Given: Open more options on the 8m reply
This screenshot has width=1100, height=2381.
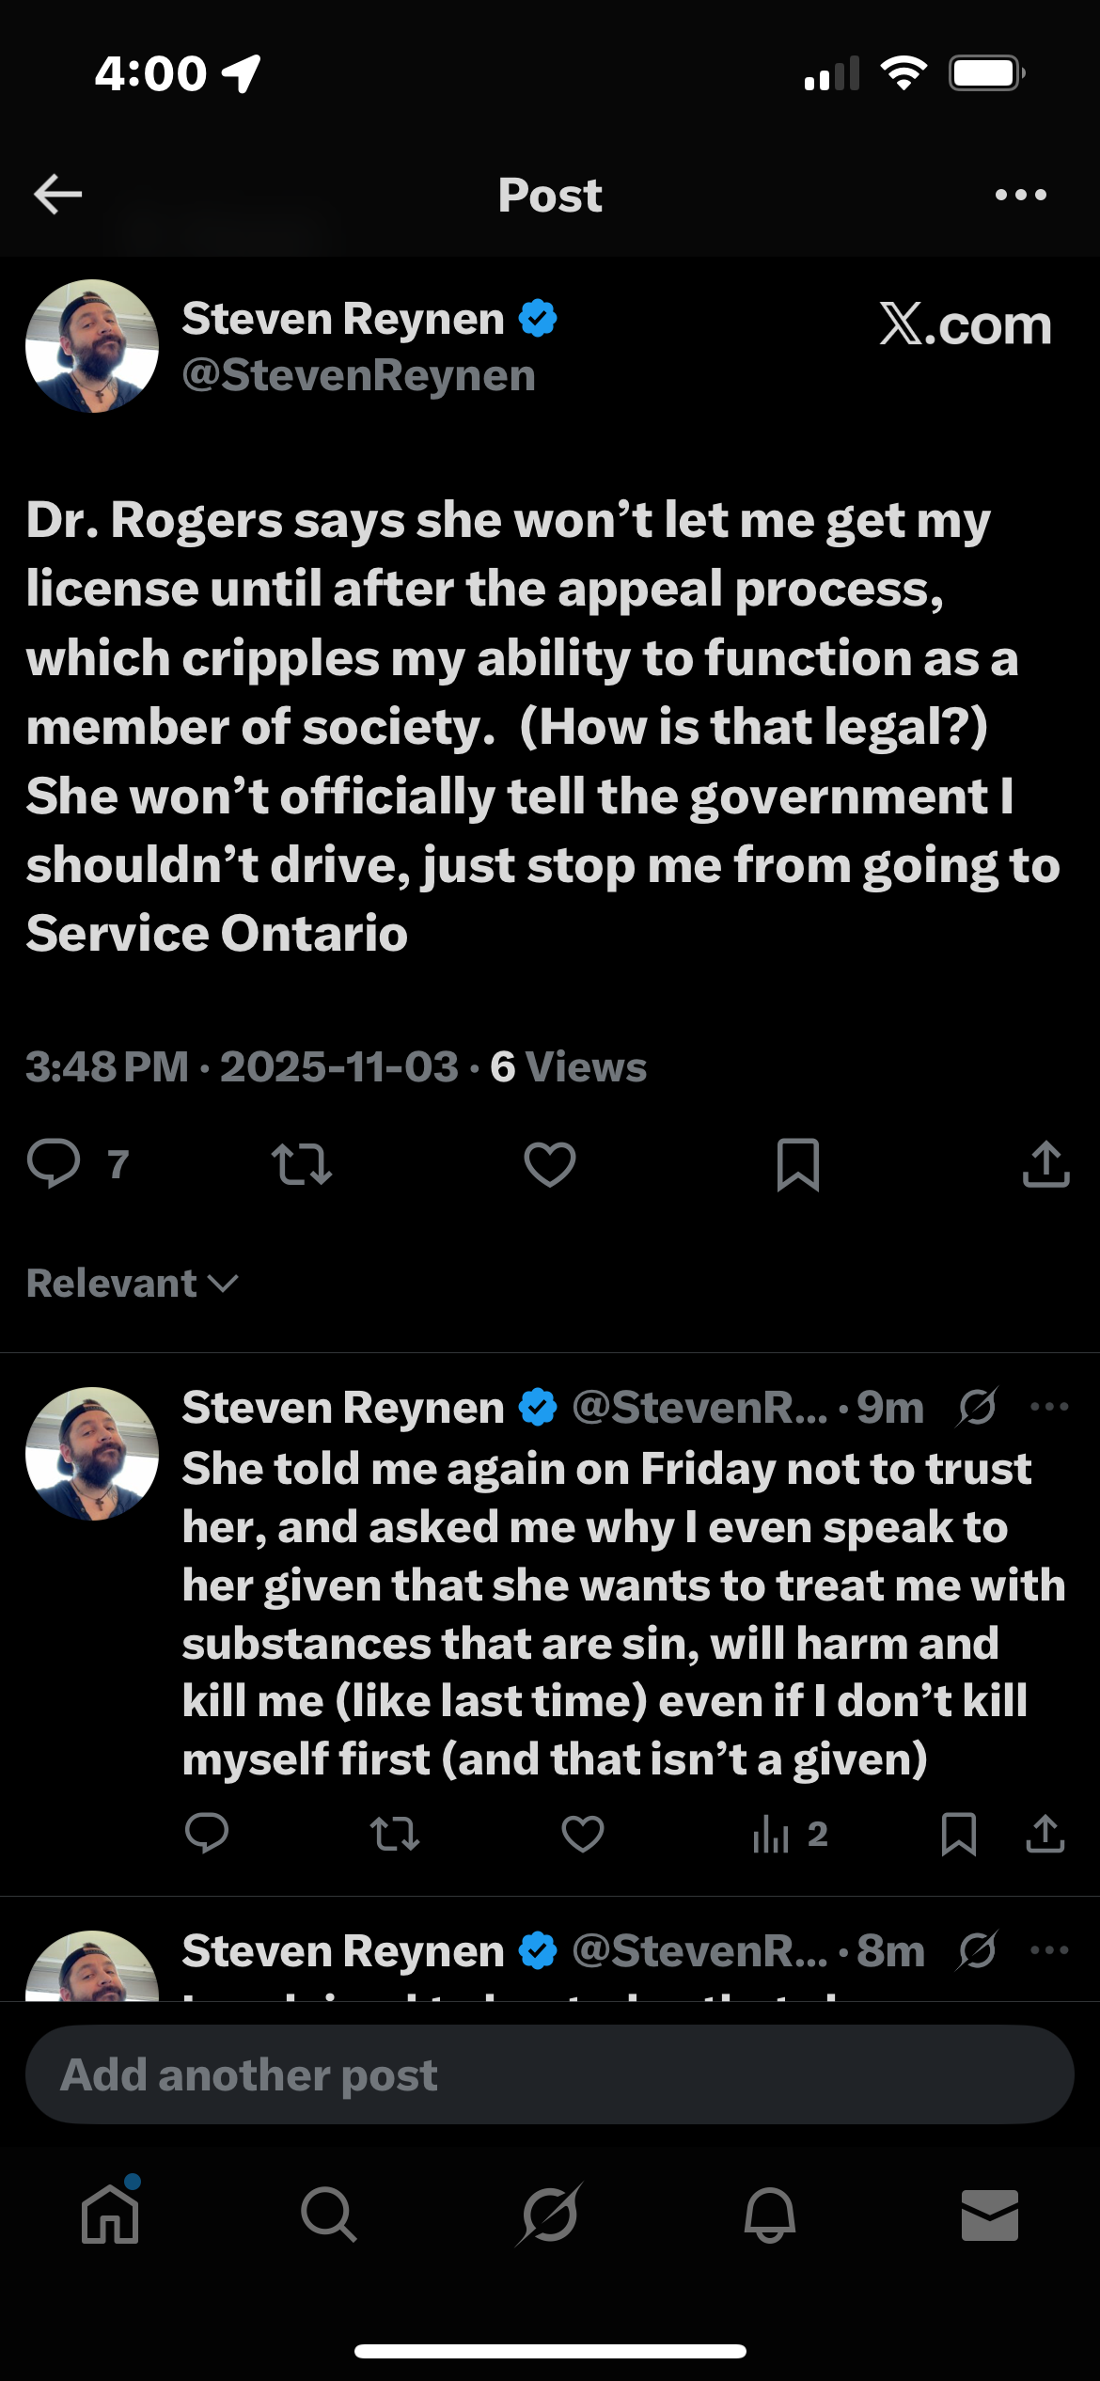Looking at the screenshot, I should (x=1049, y=1950).
